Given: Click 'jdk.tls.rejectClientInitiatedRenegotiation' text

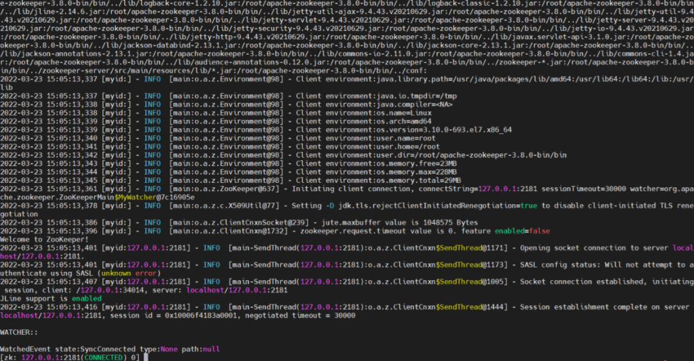Looking at the screenshot, I should pyautogui.click(x=427, y=205).
